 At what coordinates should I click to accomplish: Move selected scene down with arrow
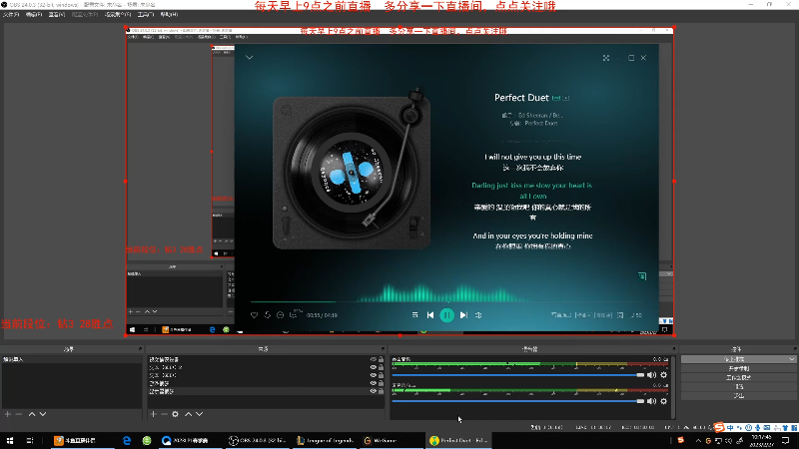(x=43, y=413)
